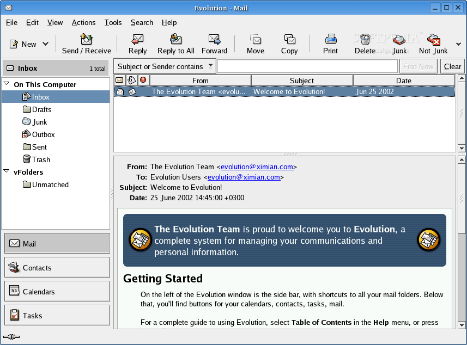Screen dimensions: 467x345
Task: Click the Move toolbar icon
Action: (255, 39)
